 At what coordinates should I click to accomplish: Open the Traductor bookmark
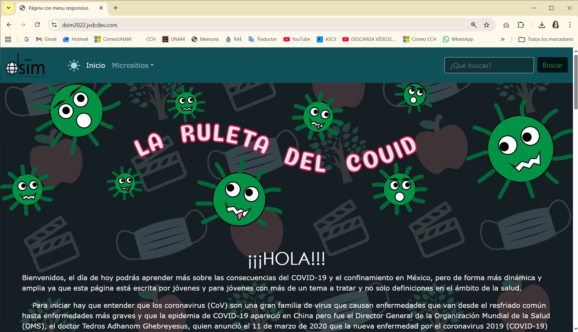click(x=263, y=39)
